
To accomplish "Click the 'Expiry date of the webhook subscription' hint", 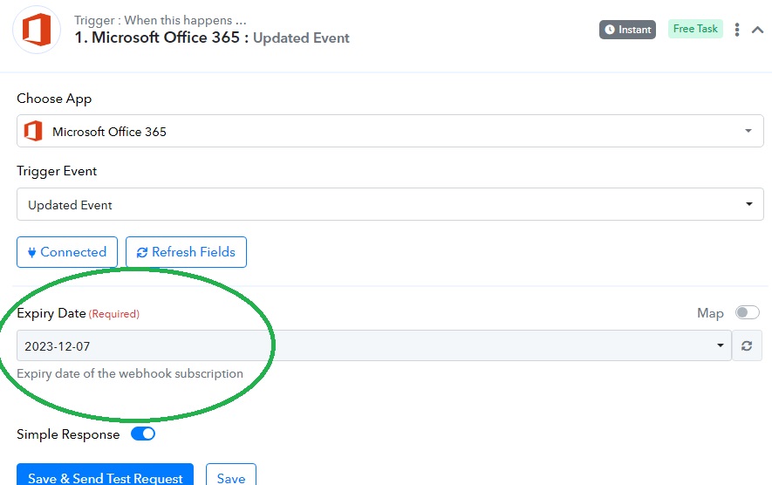I will click(x=130, y=373).
